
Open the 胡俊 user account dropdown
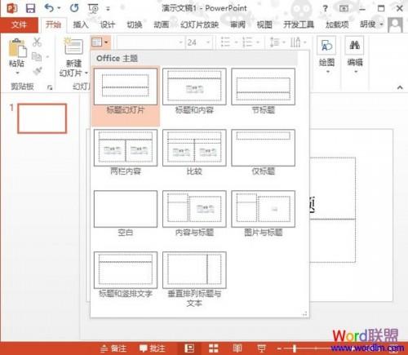(x=371, y=24)
